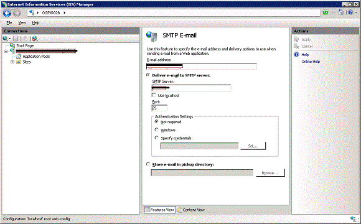Click the pickup directory path field

[202, 172]
